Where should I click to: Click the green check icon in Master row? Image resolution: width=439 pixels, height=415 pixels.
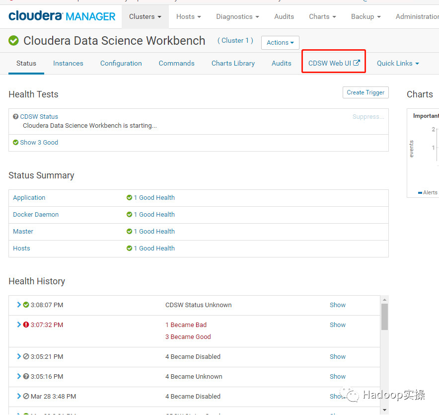(x=129, y=231)
